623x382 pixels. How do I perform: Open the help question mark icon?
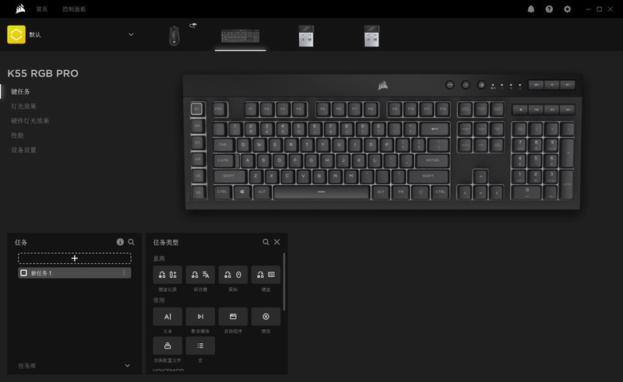click(x=549, y=9)
